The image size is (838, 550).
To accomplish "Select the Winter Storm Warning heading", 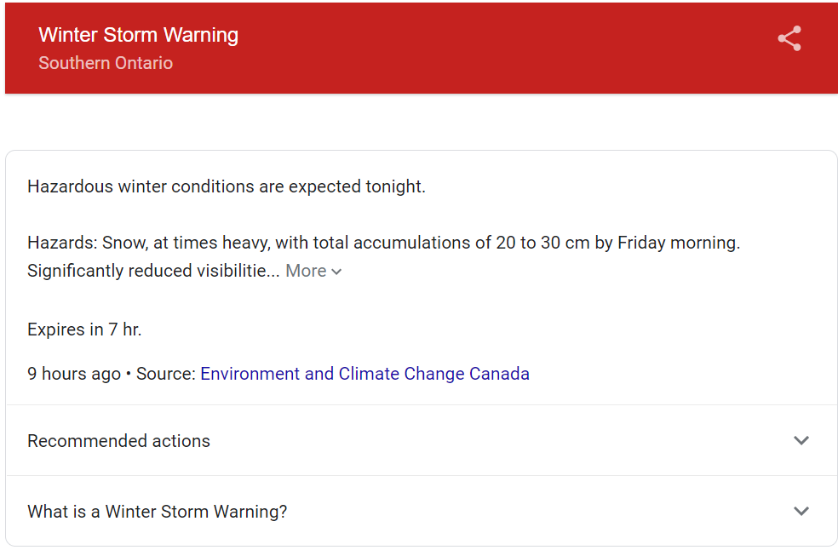I will pos(139,35).
